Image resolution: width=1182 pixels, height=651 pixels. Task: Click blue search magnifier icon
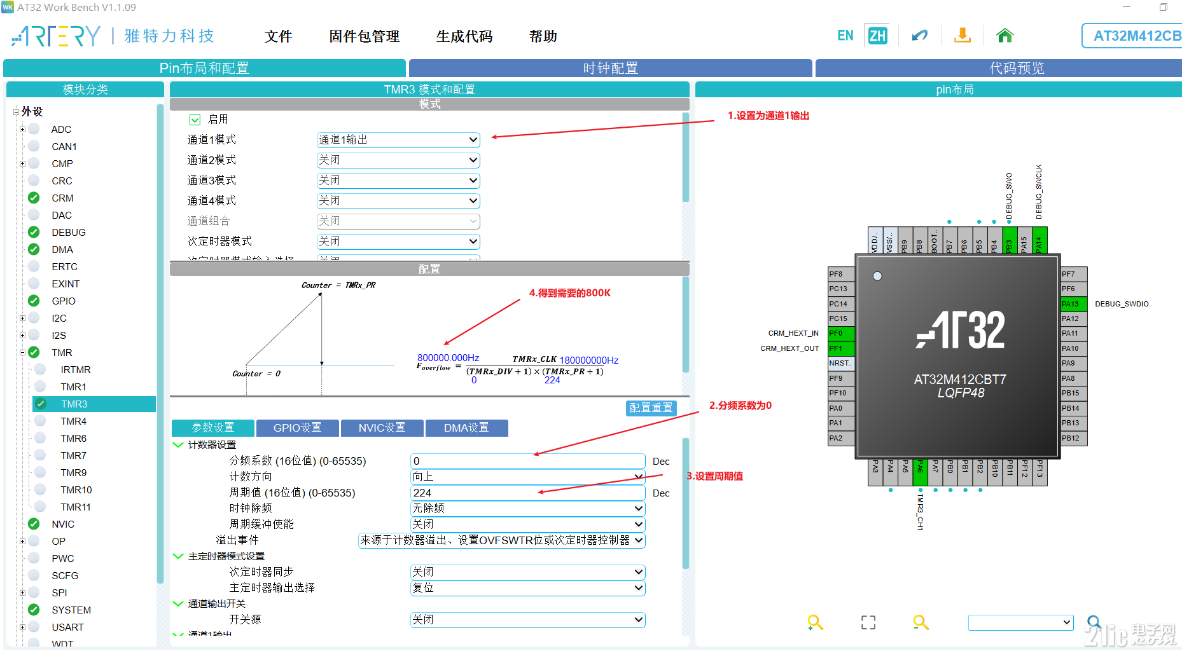tap(1094, 622)
